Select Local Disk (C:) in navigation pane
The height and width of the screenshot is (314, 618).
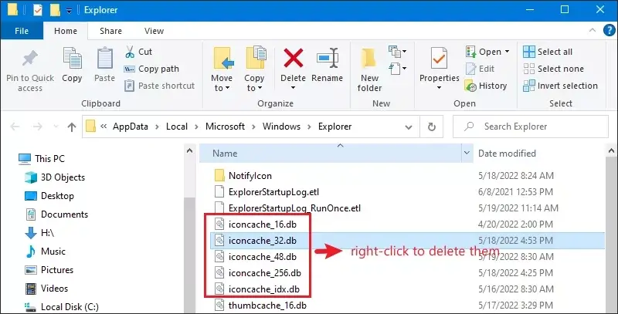pyautogui.click(x=62, y=307)
